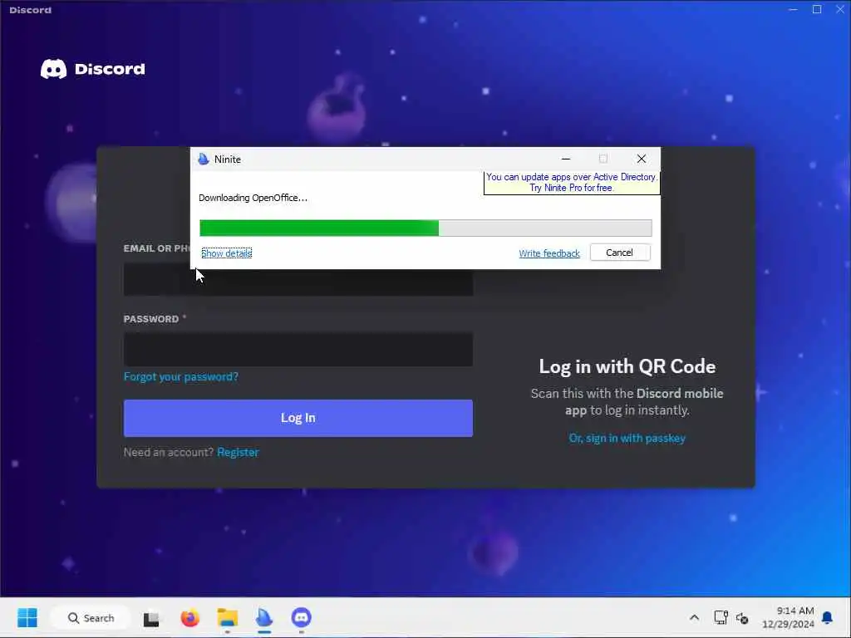Show hidden system tray icons

(x=694, y=617)
